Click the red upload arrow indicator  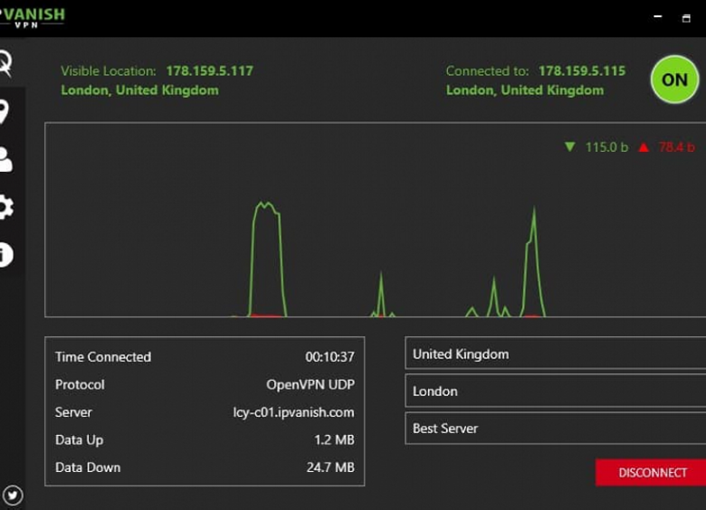coord(644,146)
